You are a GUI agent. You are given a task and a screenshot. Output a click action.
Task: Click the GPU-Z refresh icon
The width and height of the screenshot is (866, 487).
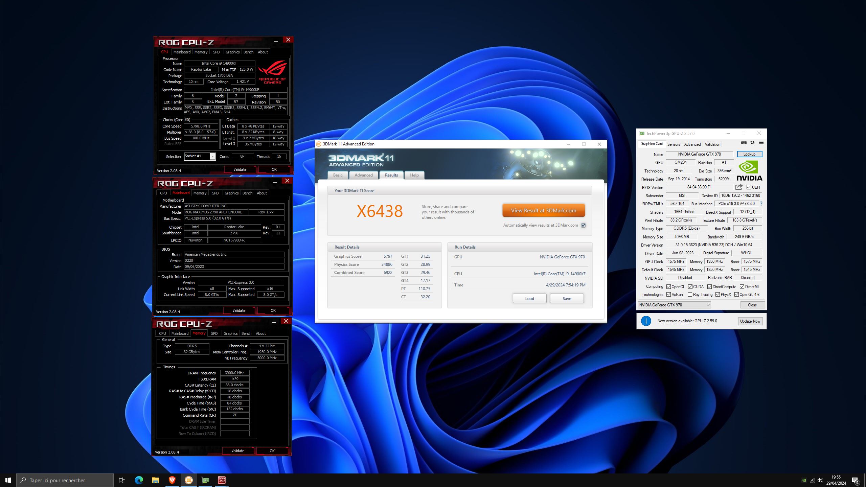752,143
